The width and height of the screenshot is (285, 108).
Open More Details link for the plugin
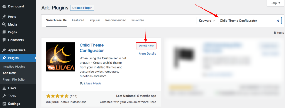tap(148, 54)
